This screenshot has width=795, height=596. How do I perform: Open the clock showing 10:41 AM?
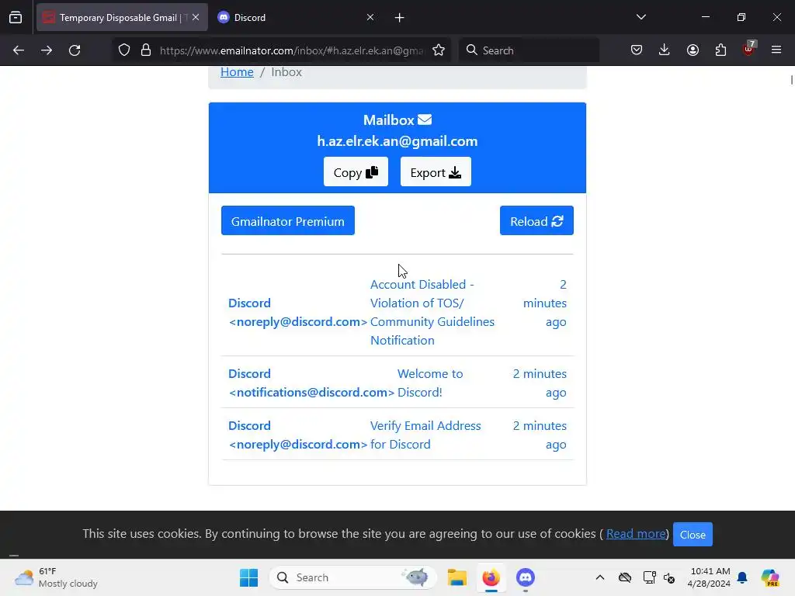pos(710,577)
